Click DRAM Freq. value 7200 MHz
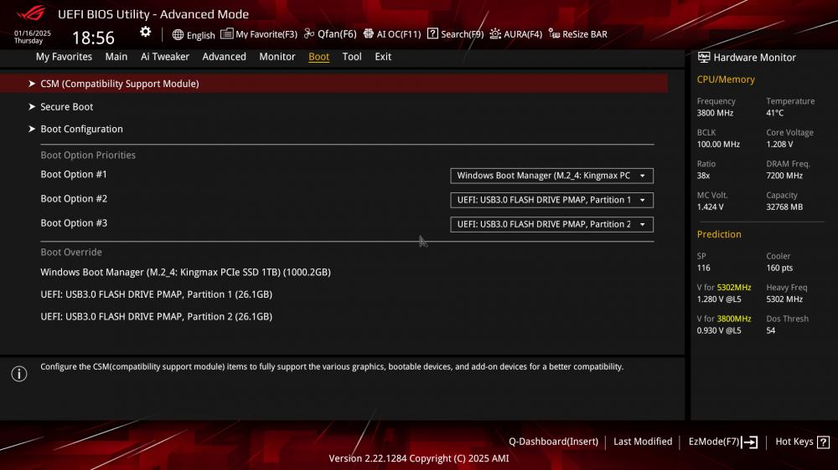Image resolution: width=838 pixels, height=470 pixels. tap(784, 176)
